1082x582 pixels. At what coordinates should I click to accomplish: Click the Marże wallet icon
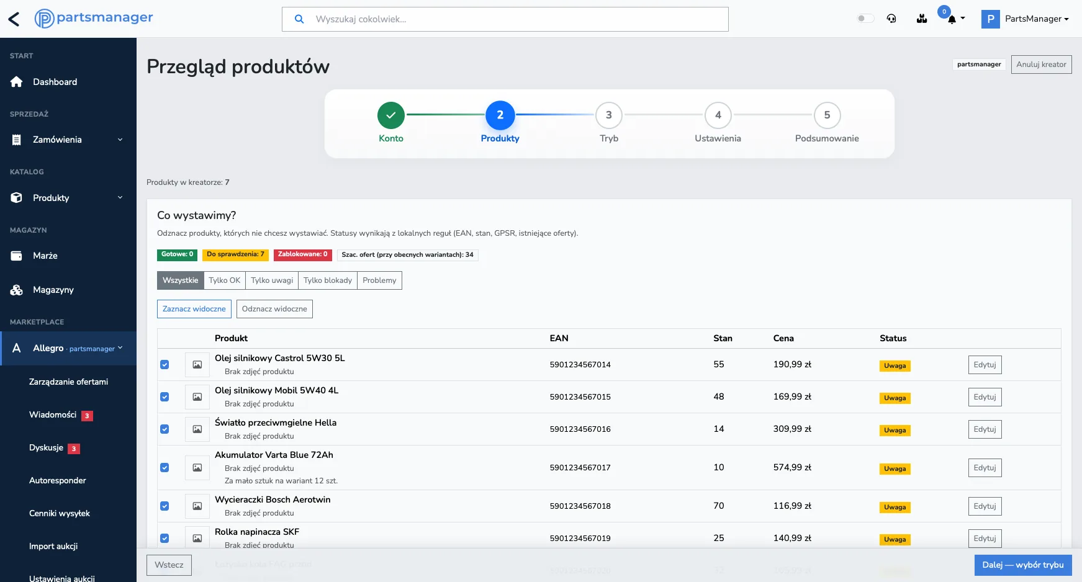[x=17, y=256]
